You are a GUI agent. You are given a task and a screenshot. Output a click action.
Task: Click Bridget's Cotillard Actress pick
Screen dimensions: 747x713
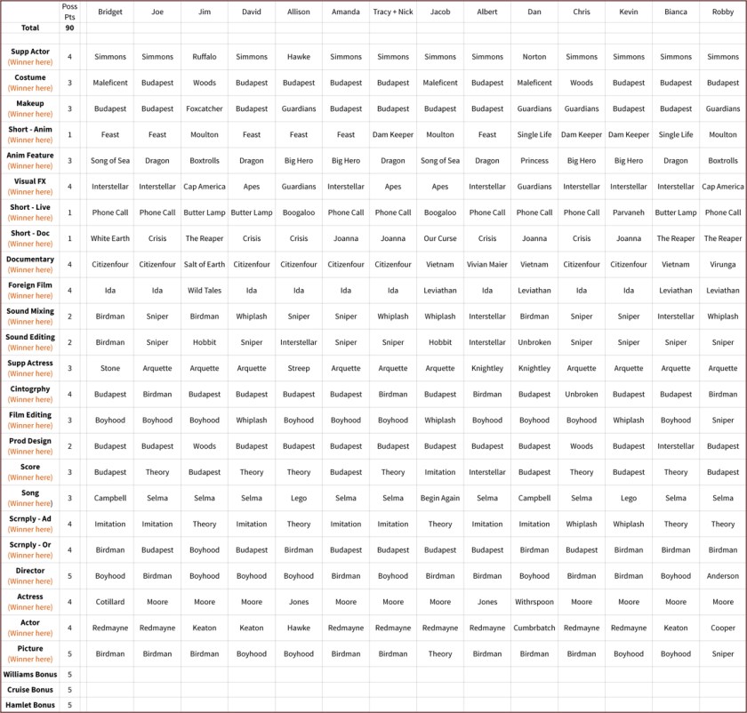110,603
